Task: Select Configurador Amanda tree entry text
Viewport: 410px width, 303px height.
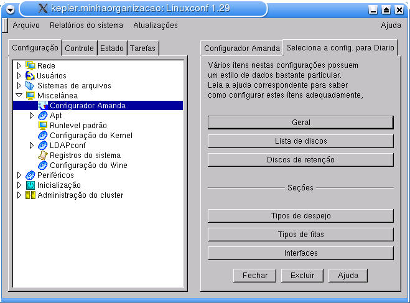Action: coord(88,106)
